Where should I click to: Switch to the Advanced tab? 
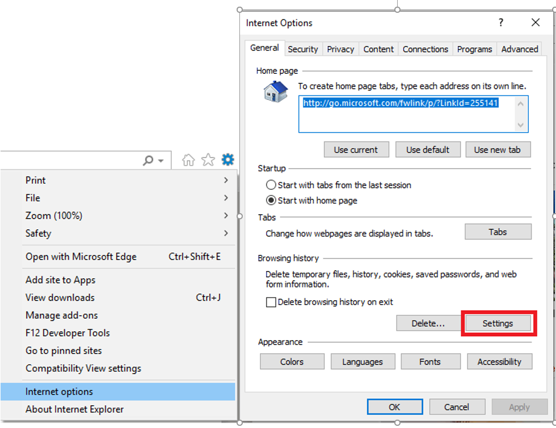point(519,49)
